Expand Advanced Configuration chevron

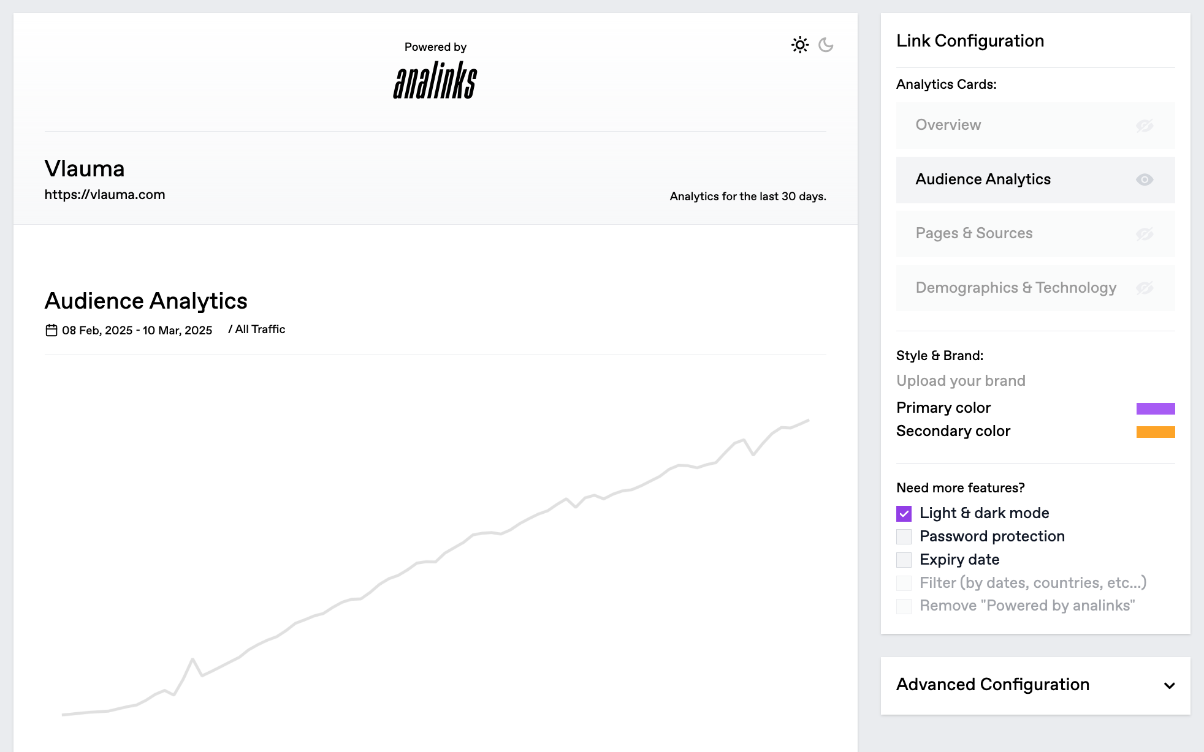pos(1169,685)
